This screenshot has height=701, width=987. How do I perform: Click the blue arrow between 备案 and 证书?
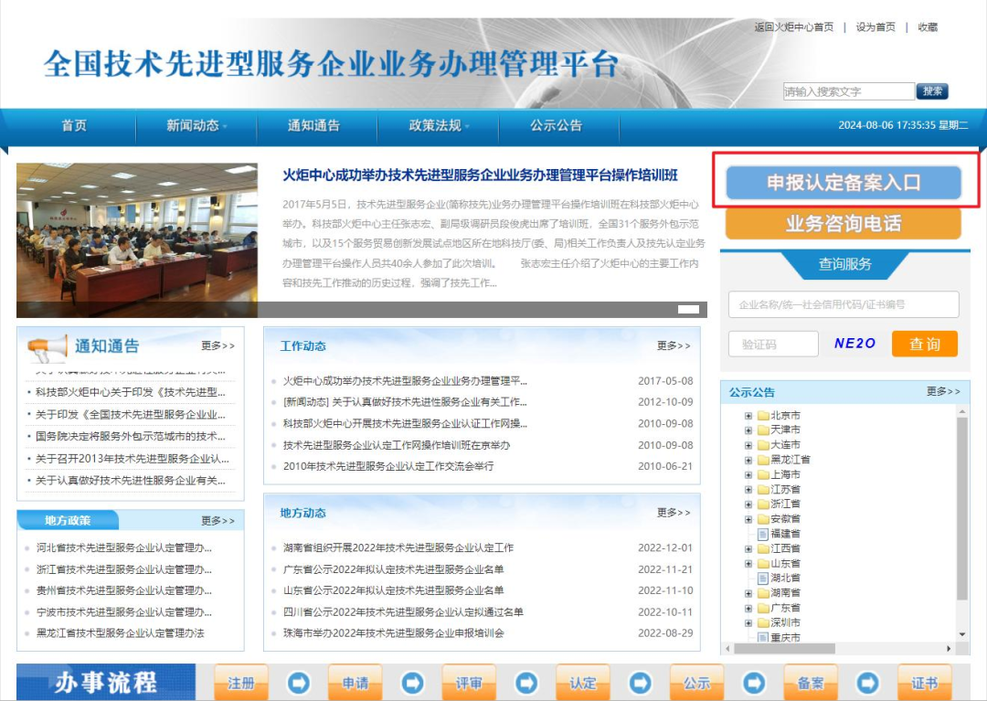(867, 682)
